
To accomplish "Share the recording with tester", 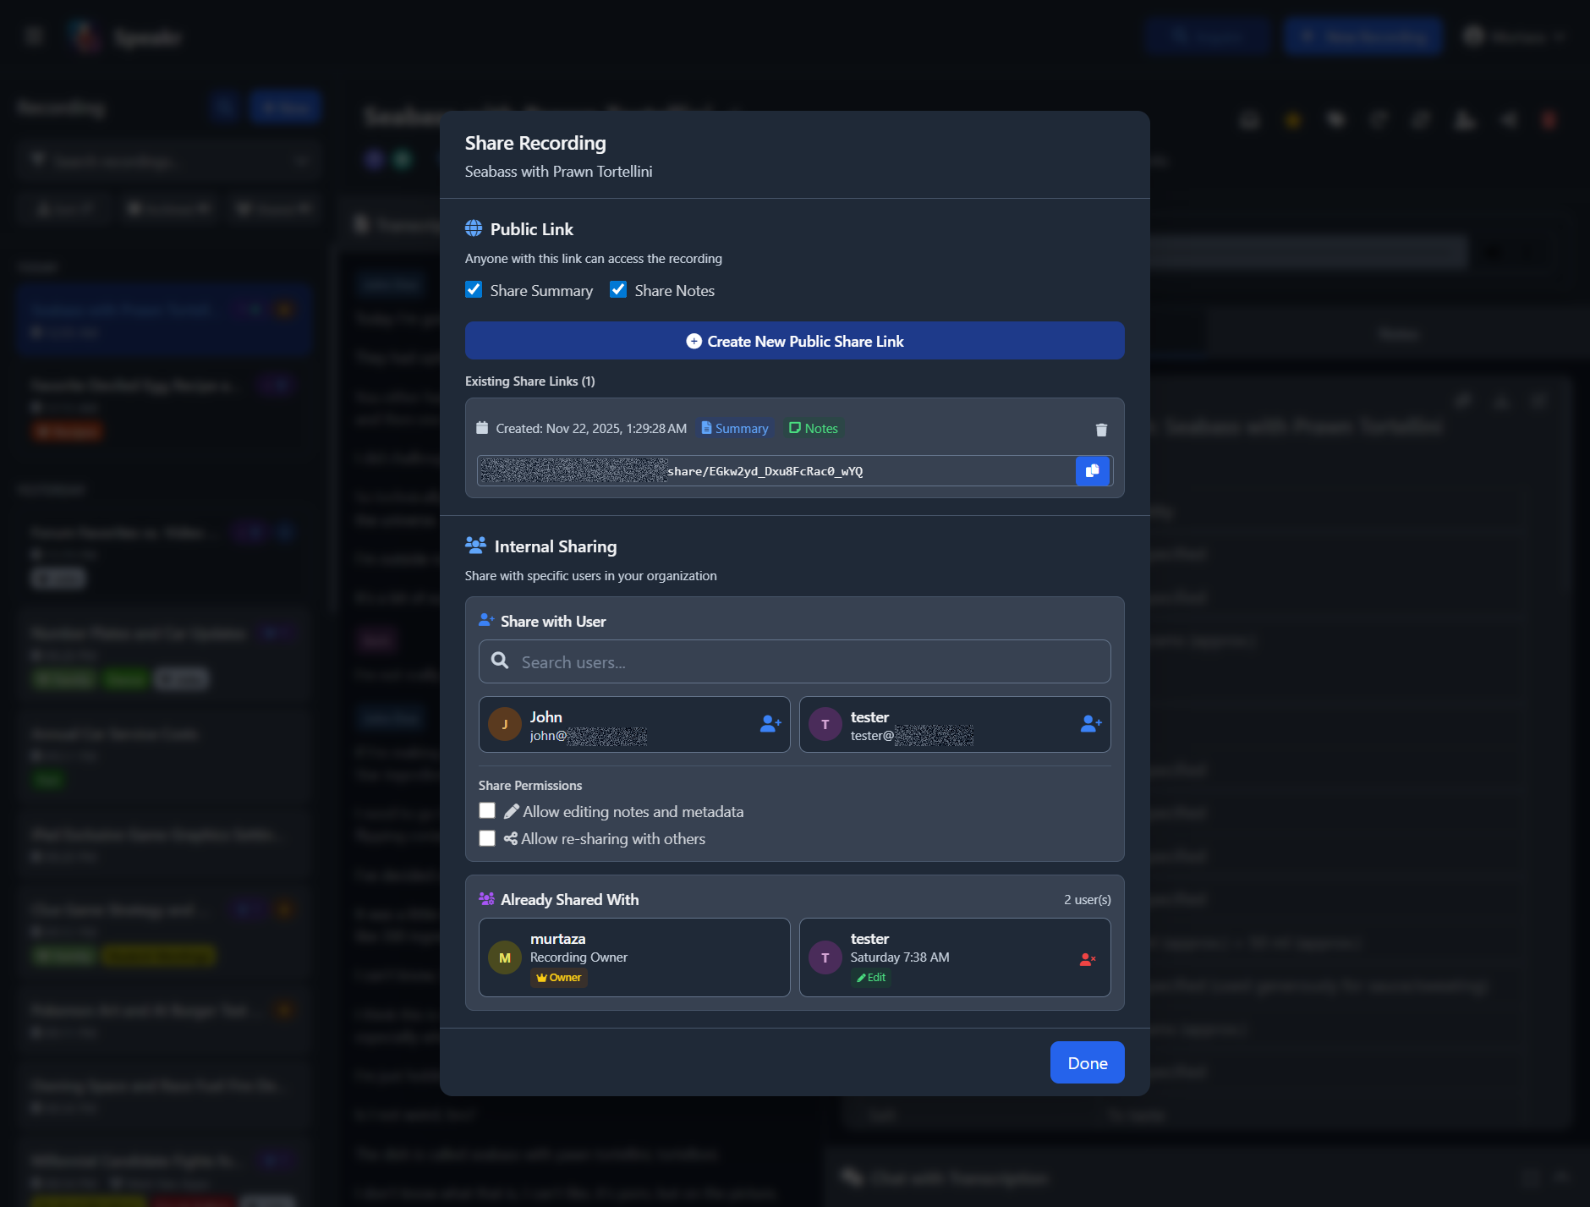I will pyautogui.click(x=1090, y=724).
